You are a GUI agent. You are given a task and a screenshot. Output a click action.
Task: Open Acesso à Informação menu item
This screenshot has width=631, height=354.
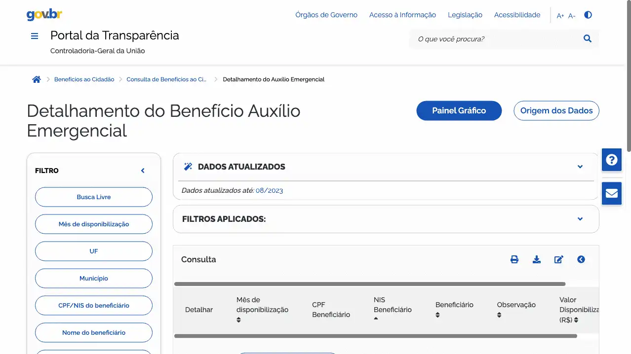pyautogui.click(x=402, y=15)
